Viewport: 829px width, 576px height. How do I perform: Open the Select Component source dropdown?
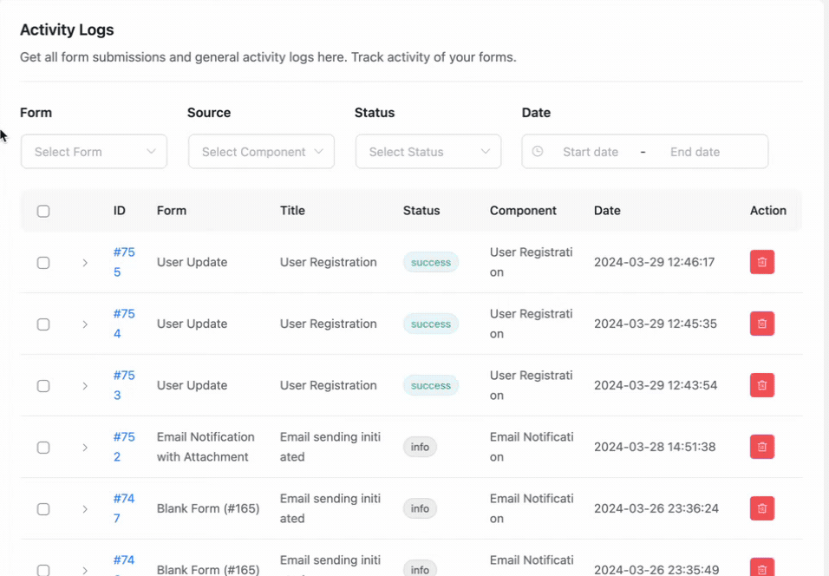tap(261, 152)
